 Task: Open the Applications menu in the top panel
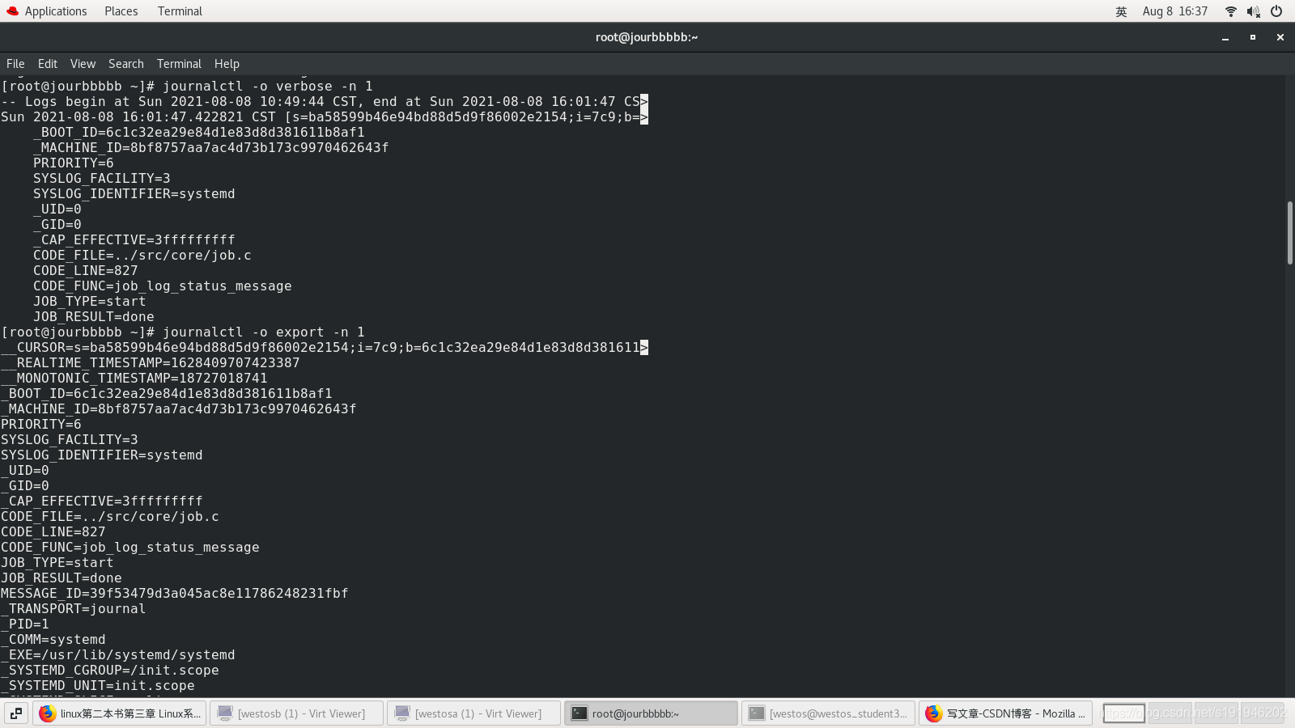pyautogui.click(x=56, y=11)
